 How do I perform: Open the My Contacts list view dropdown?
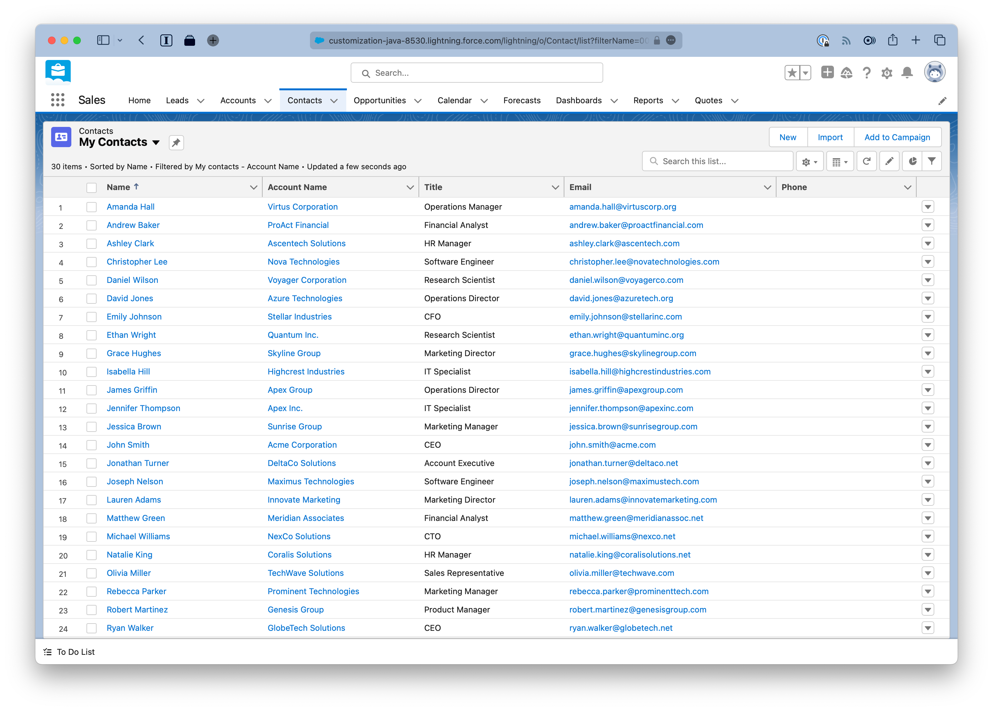coord(156,142)
